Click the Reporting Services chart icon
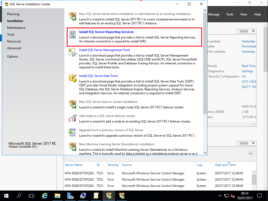 point(72,35)
